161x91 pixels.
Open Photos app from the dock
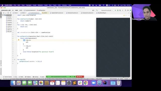point(41,83)
